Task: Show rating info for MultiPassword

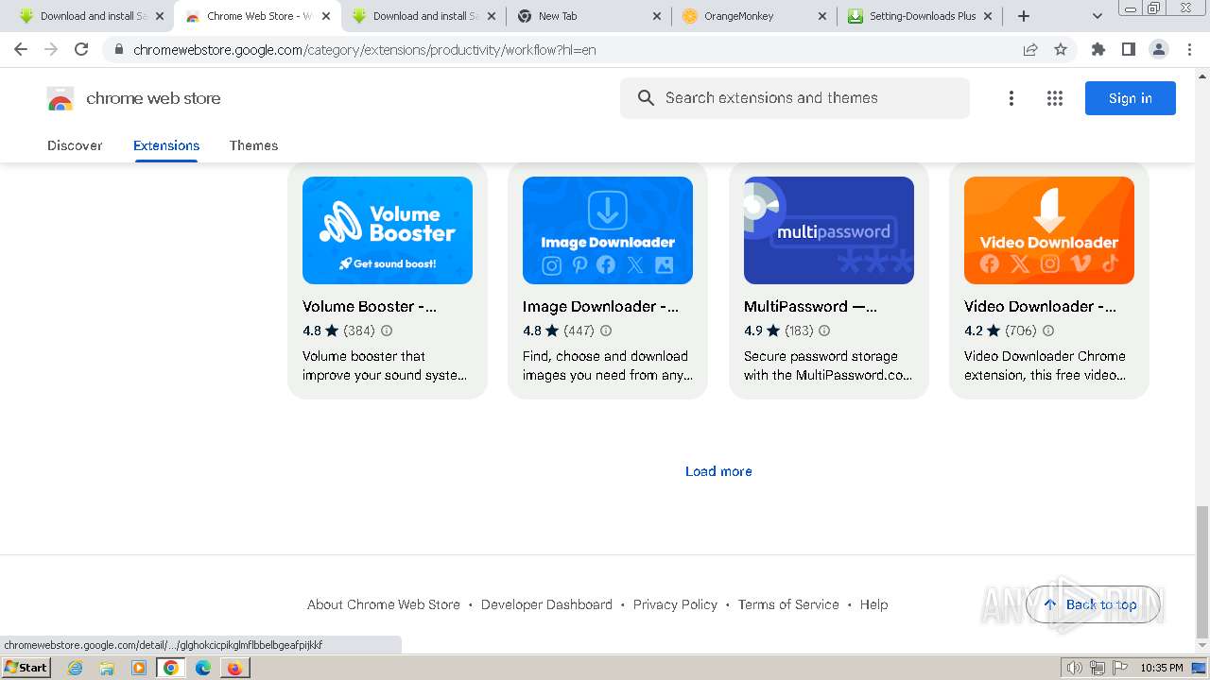Action: point(824,331)
